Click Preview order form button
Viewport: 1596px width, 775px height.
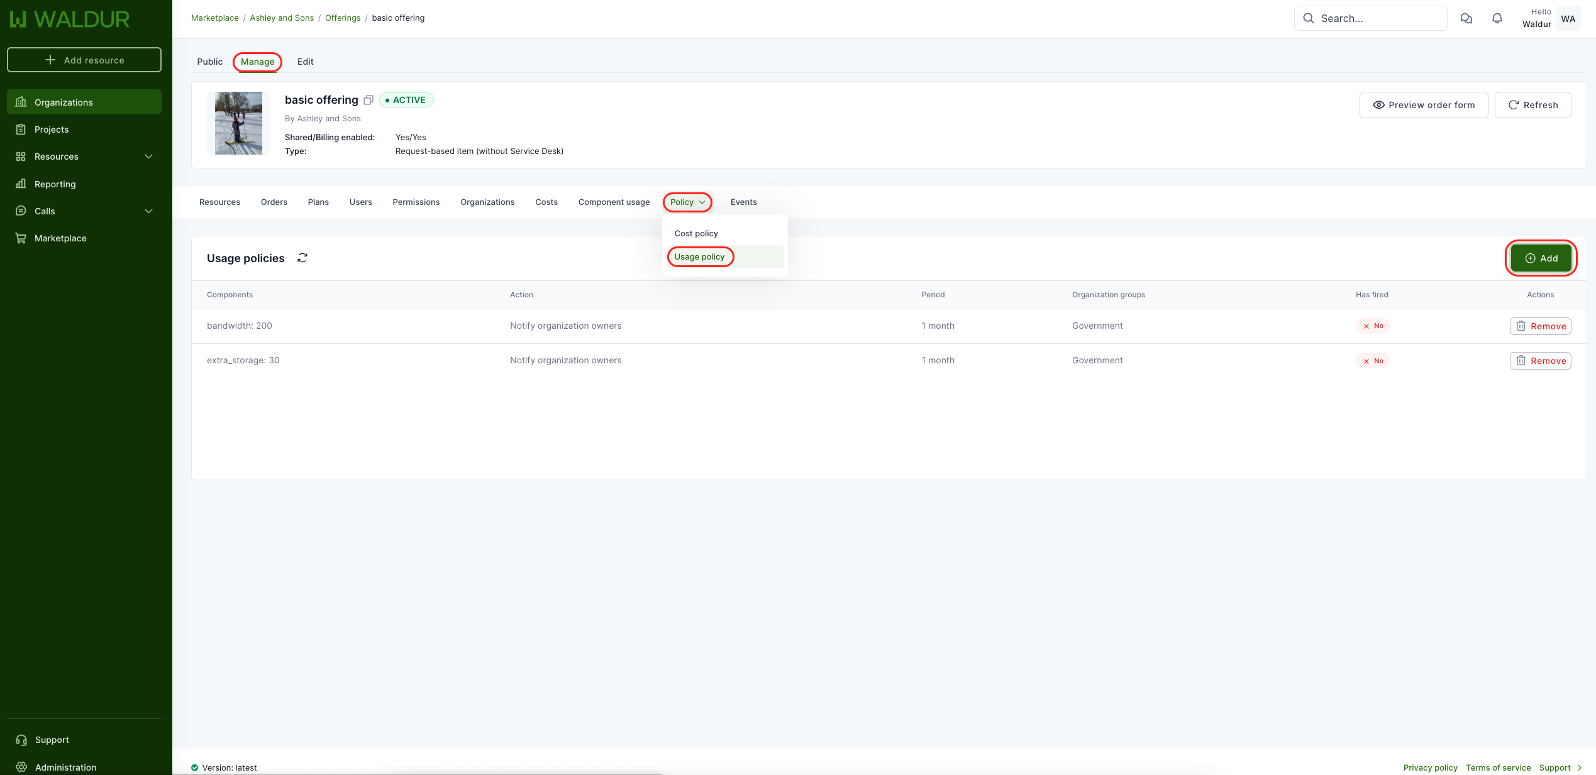(1423, 105)
